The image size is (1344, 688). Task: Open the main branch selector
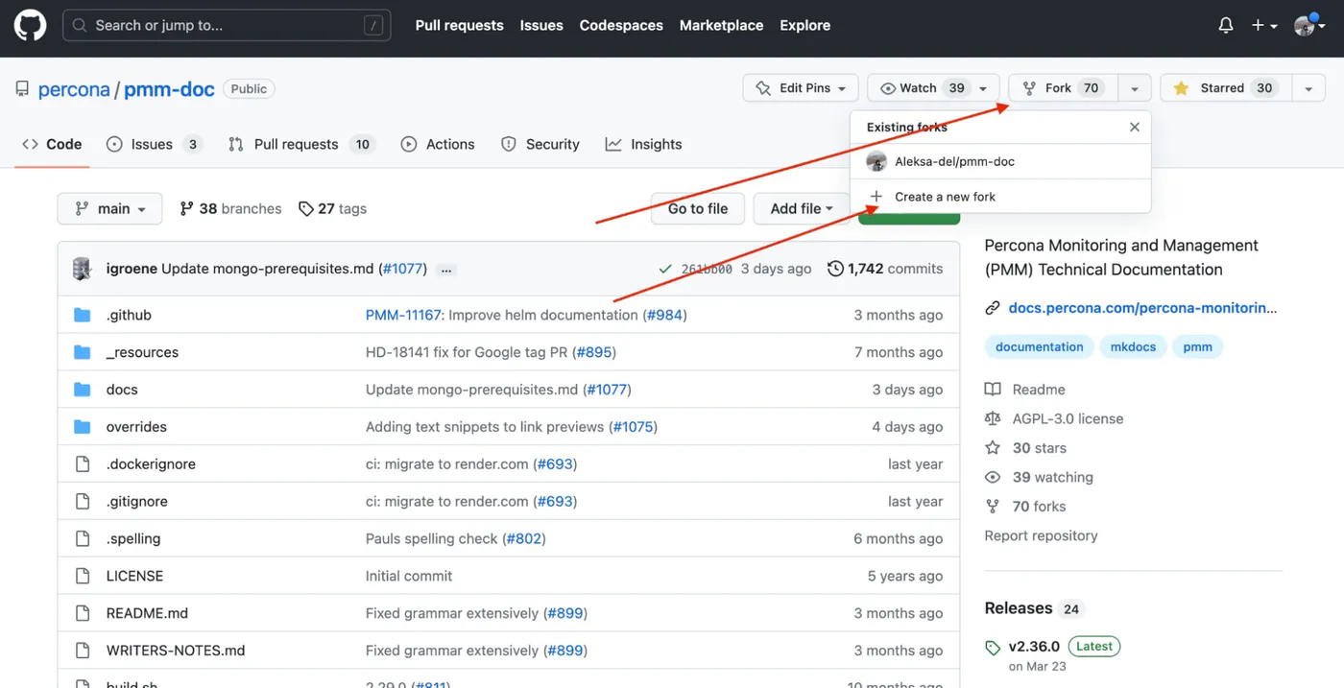[110, 208]
